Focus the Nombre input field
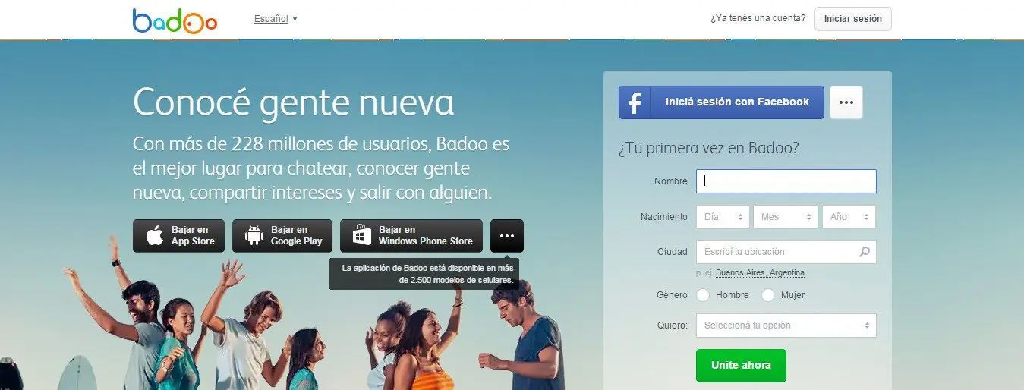The height and width of the screenshot is (390, 1024). tap(786, 181)
